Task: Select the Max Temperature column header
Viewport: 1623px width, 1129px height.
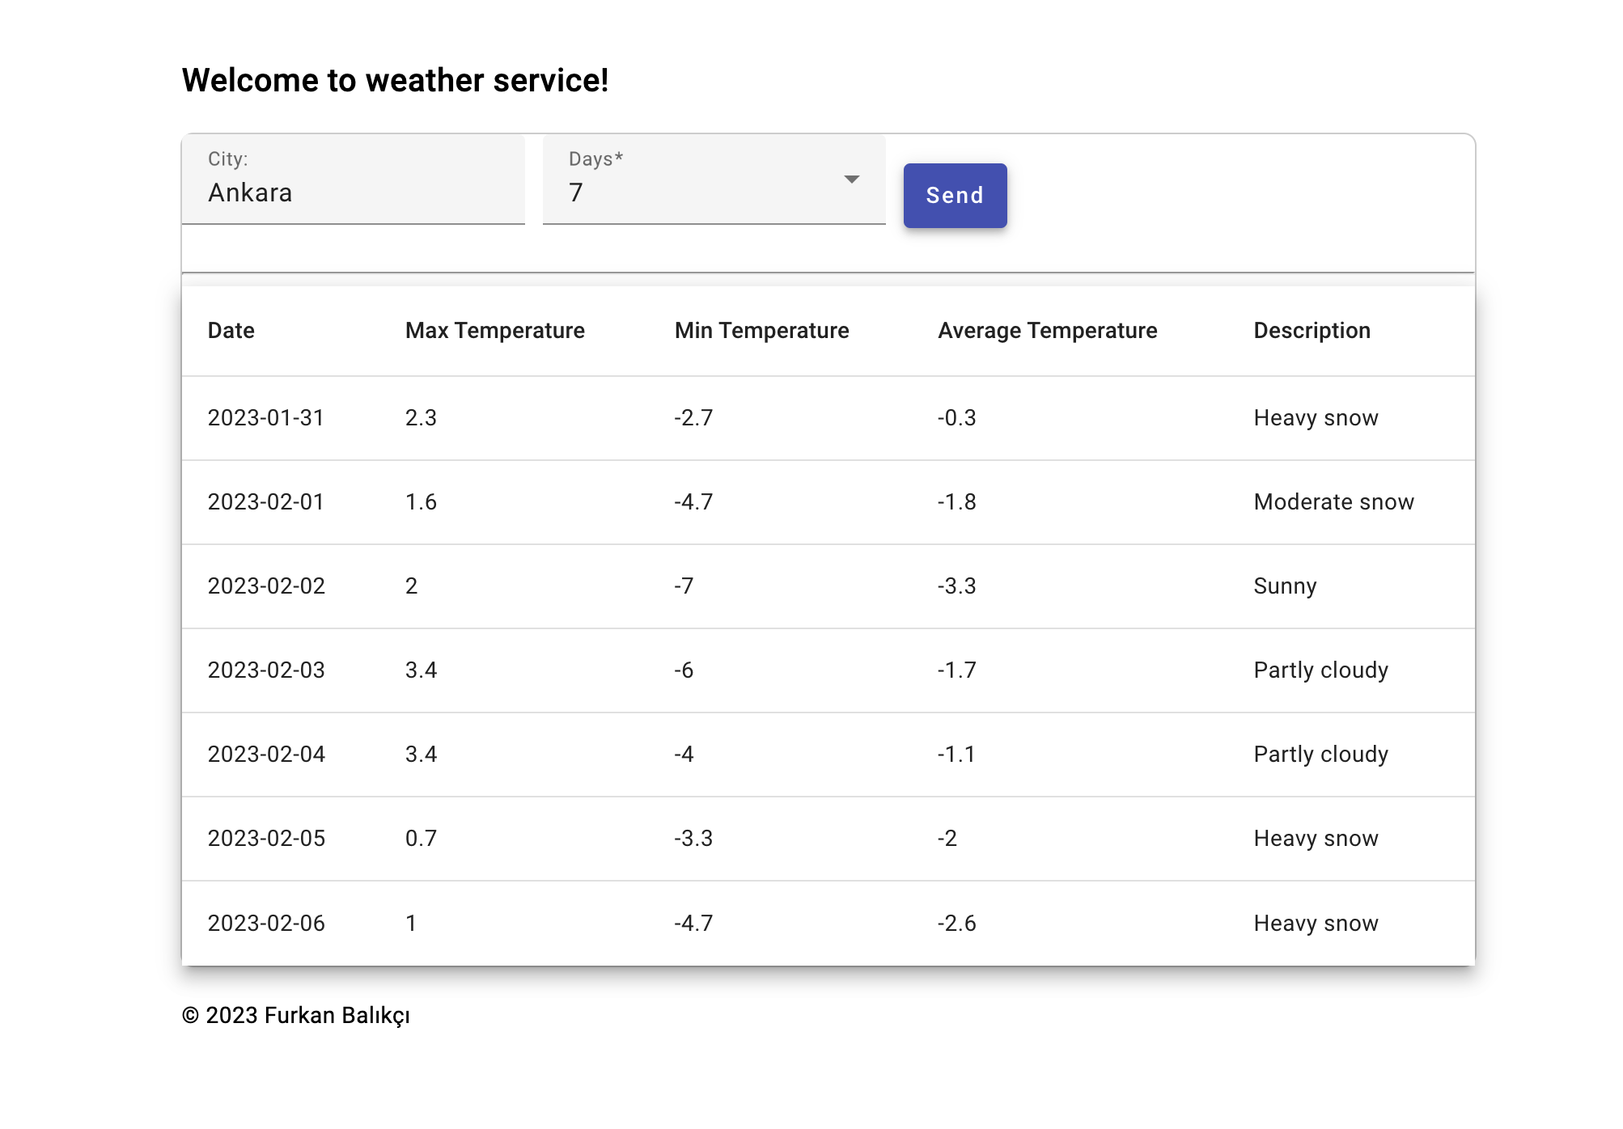Action: click(495, 330)
